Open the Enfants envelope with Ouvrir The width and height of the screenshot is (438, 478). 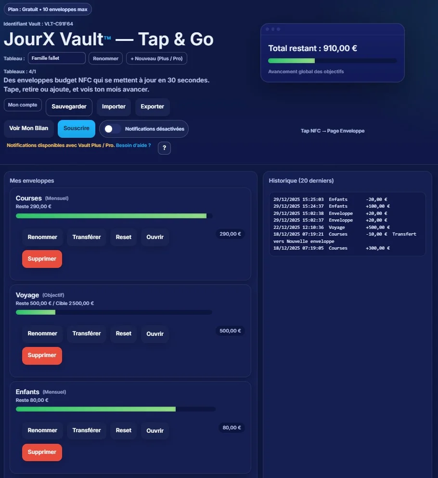[x=155, y=430]
